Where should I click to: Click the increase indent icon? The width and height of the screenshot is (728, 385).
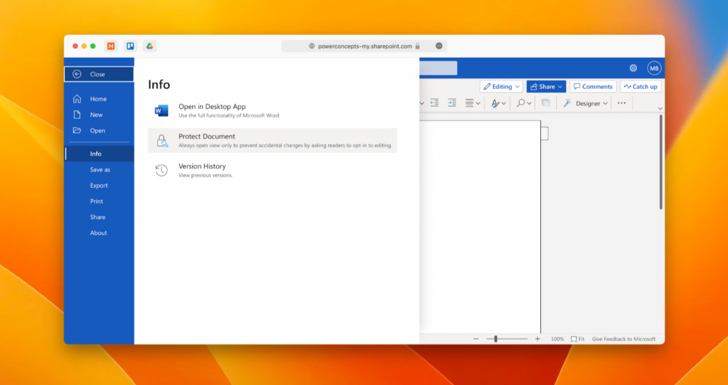452,103
